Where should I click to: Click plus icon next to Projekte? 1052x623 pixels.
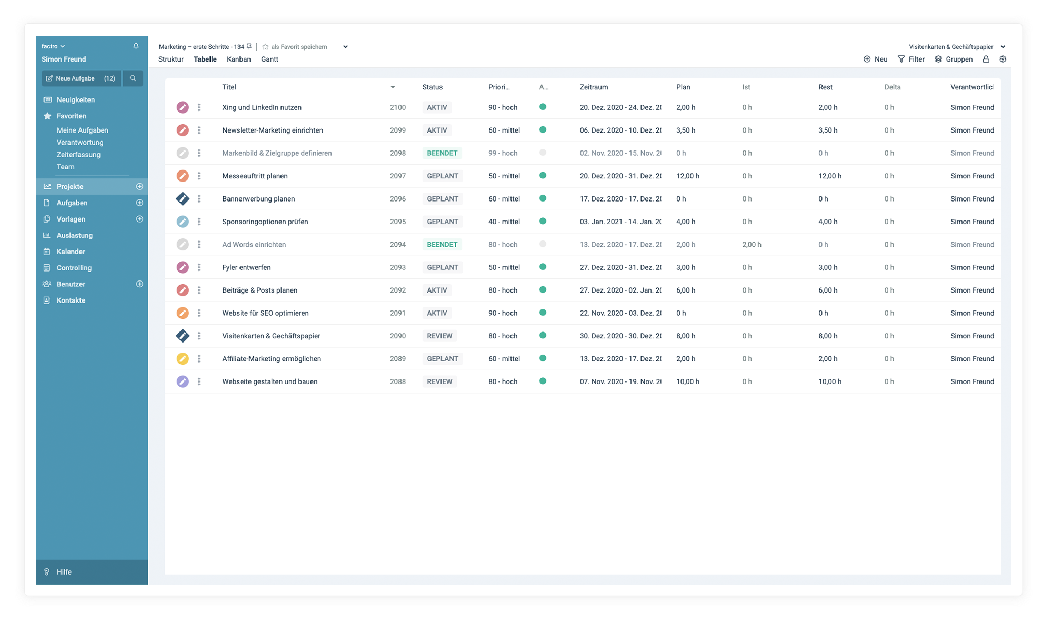point(139,187)
